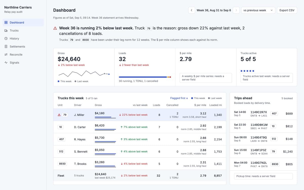Click the Reconcile arrows icon in sidebar

point(6,55)
